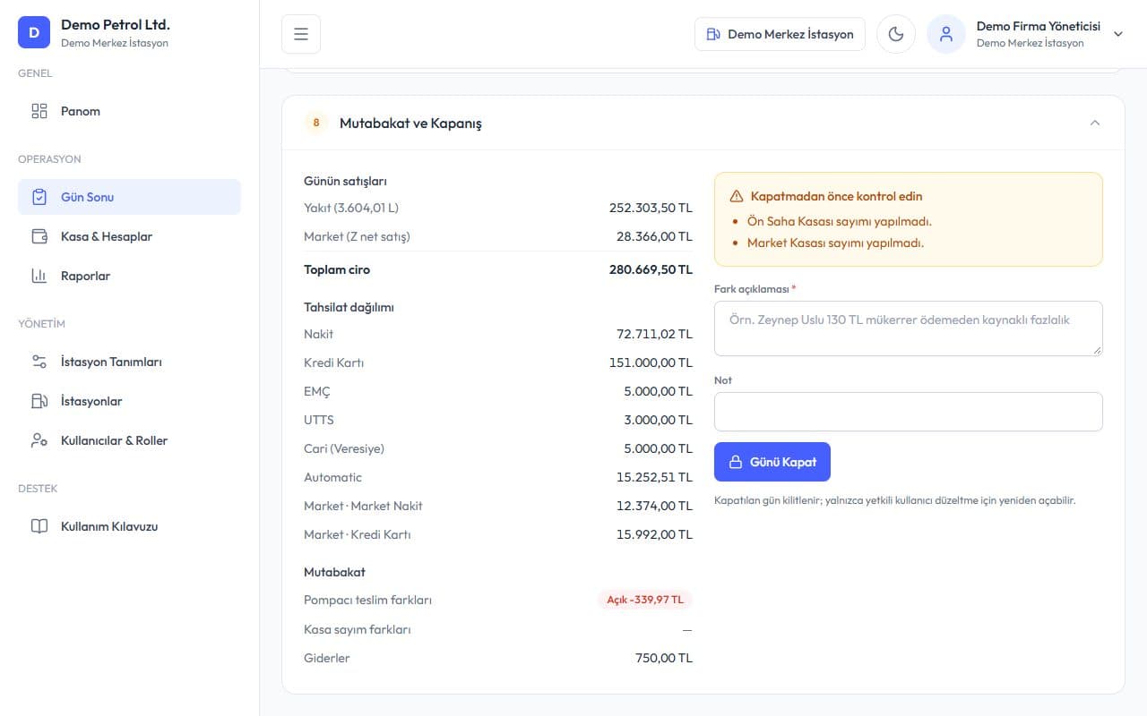This screenshot has width=1147, height=716.
Task: Click the step number 8 badge
Action: pyautogui.click(x=315, y=123)
